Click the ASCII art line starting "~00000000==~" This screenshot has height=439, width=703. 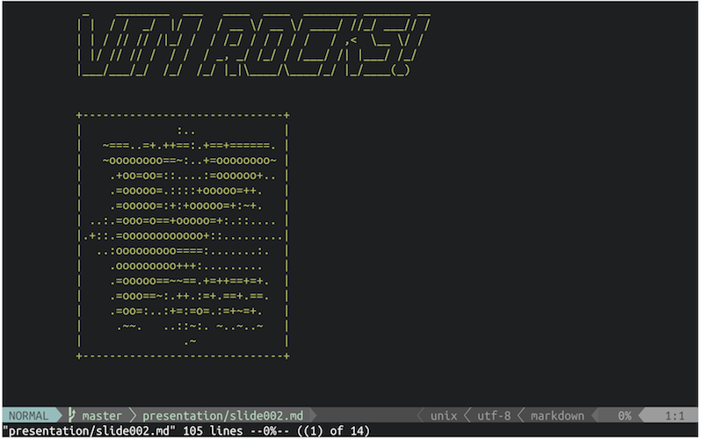point(189,161)
